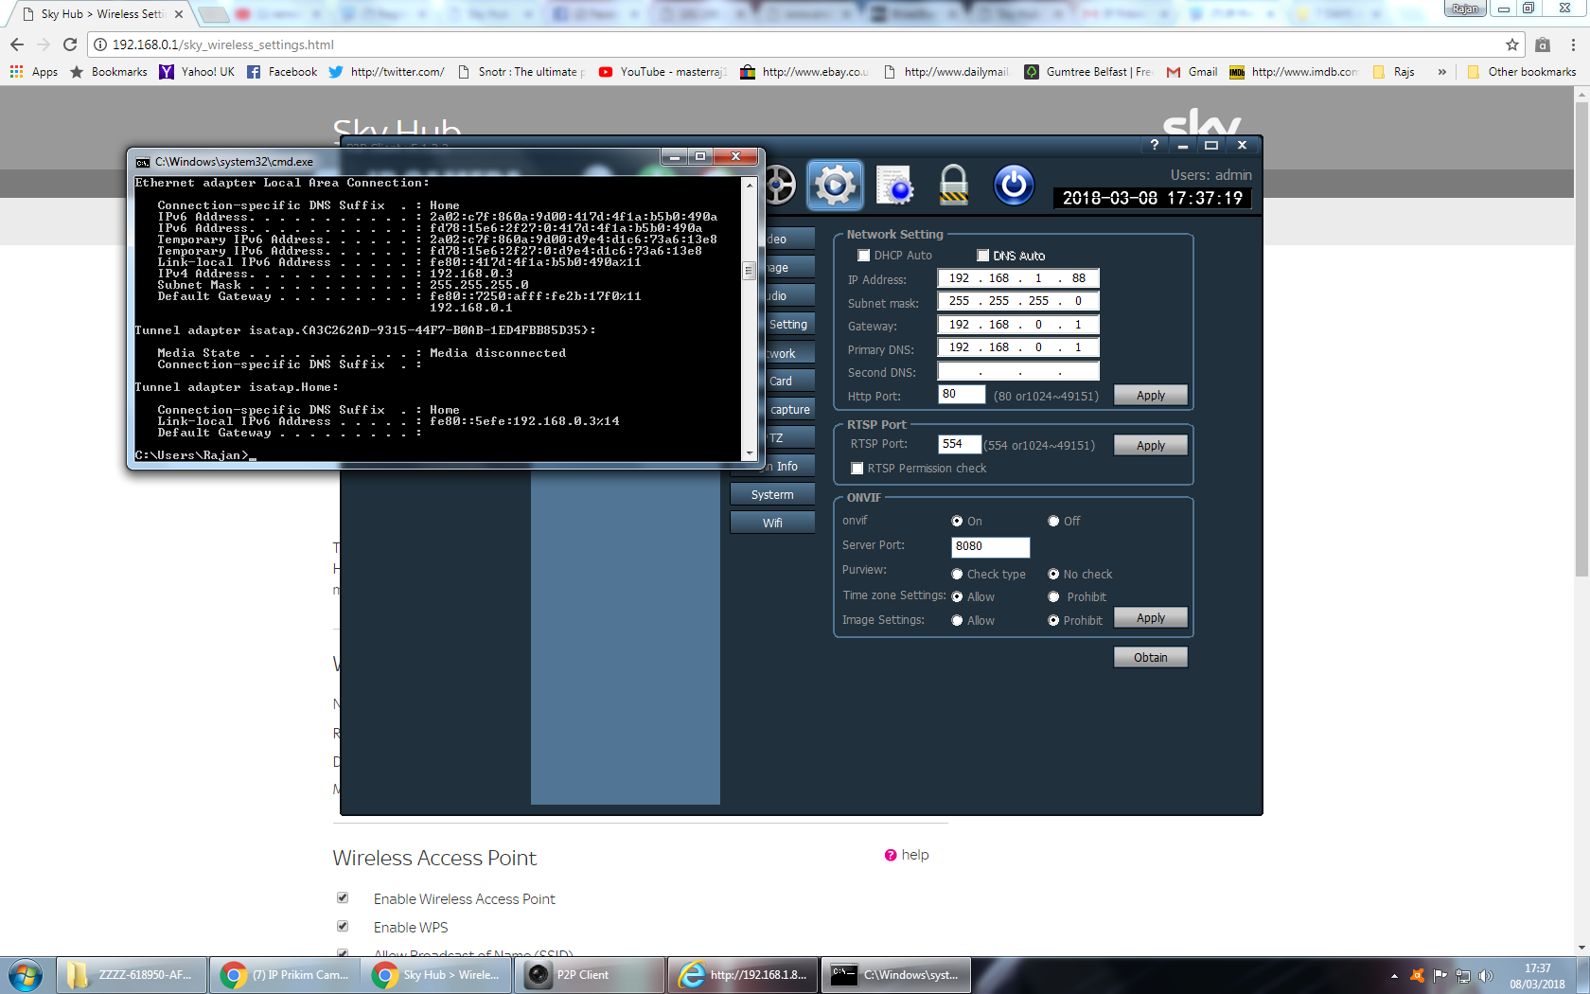Expand the hidden bookmarks overflow chevron

pos(1441,72)
